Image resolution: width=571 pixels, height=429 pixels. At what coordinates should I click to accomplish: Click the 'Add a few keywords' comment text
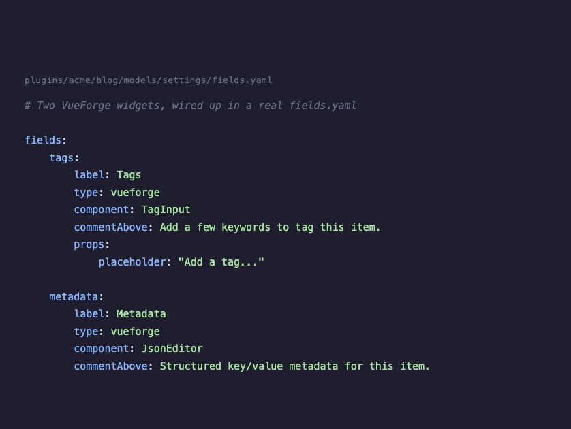coord(270,227)
